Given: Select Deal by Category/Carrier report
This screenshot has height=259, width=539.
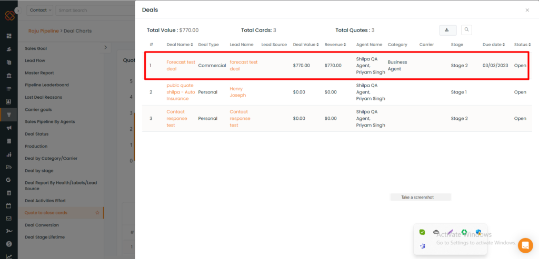Looking at the screenshot, I should coord(51,159).
